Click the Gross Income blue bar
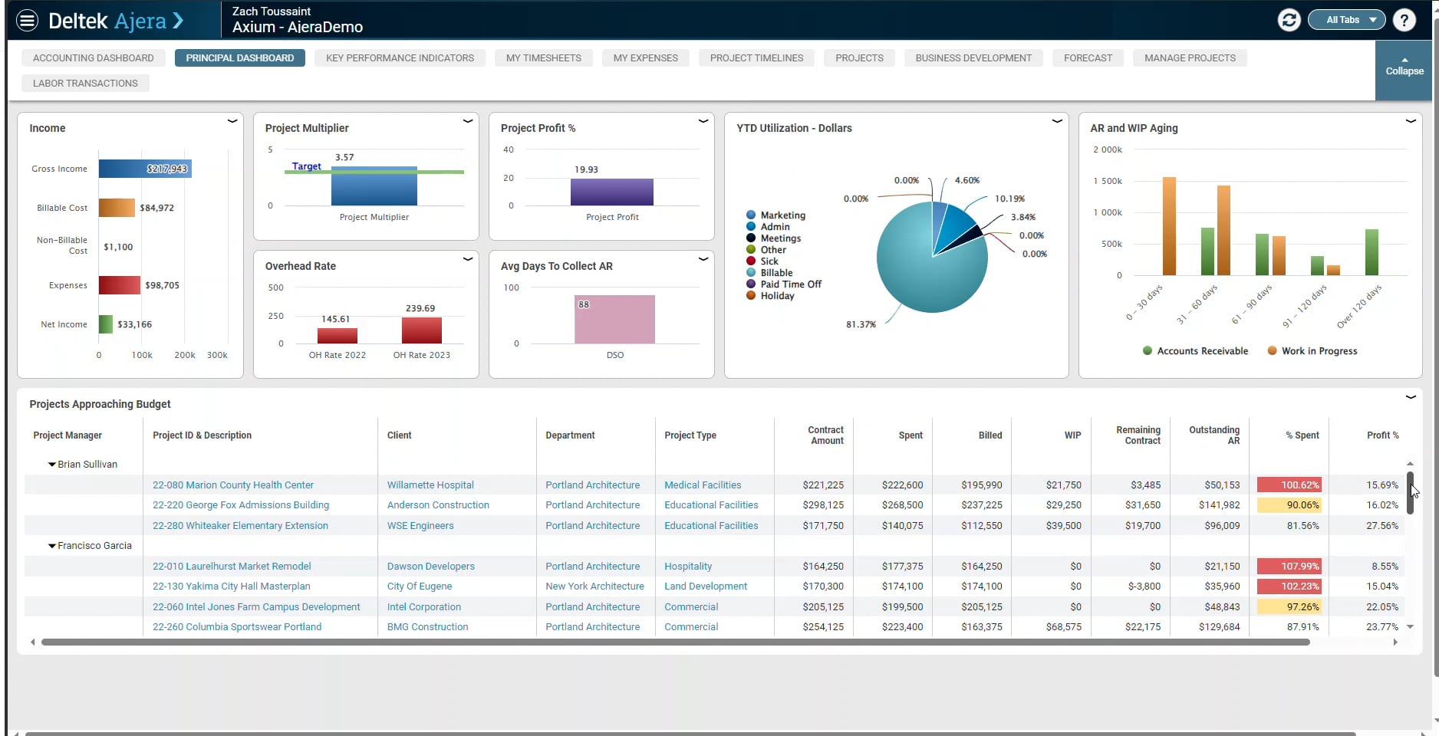Viewport: 1439px width, 736px height. pyautogui.click(x=145, y=169)
